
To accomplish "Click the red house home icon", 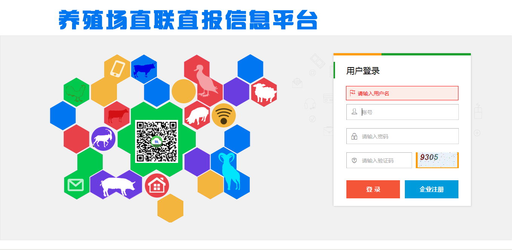I will (157, 186).
